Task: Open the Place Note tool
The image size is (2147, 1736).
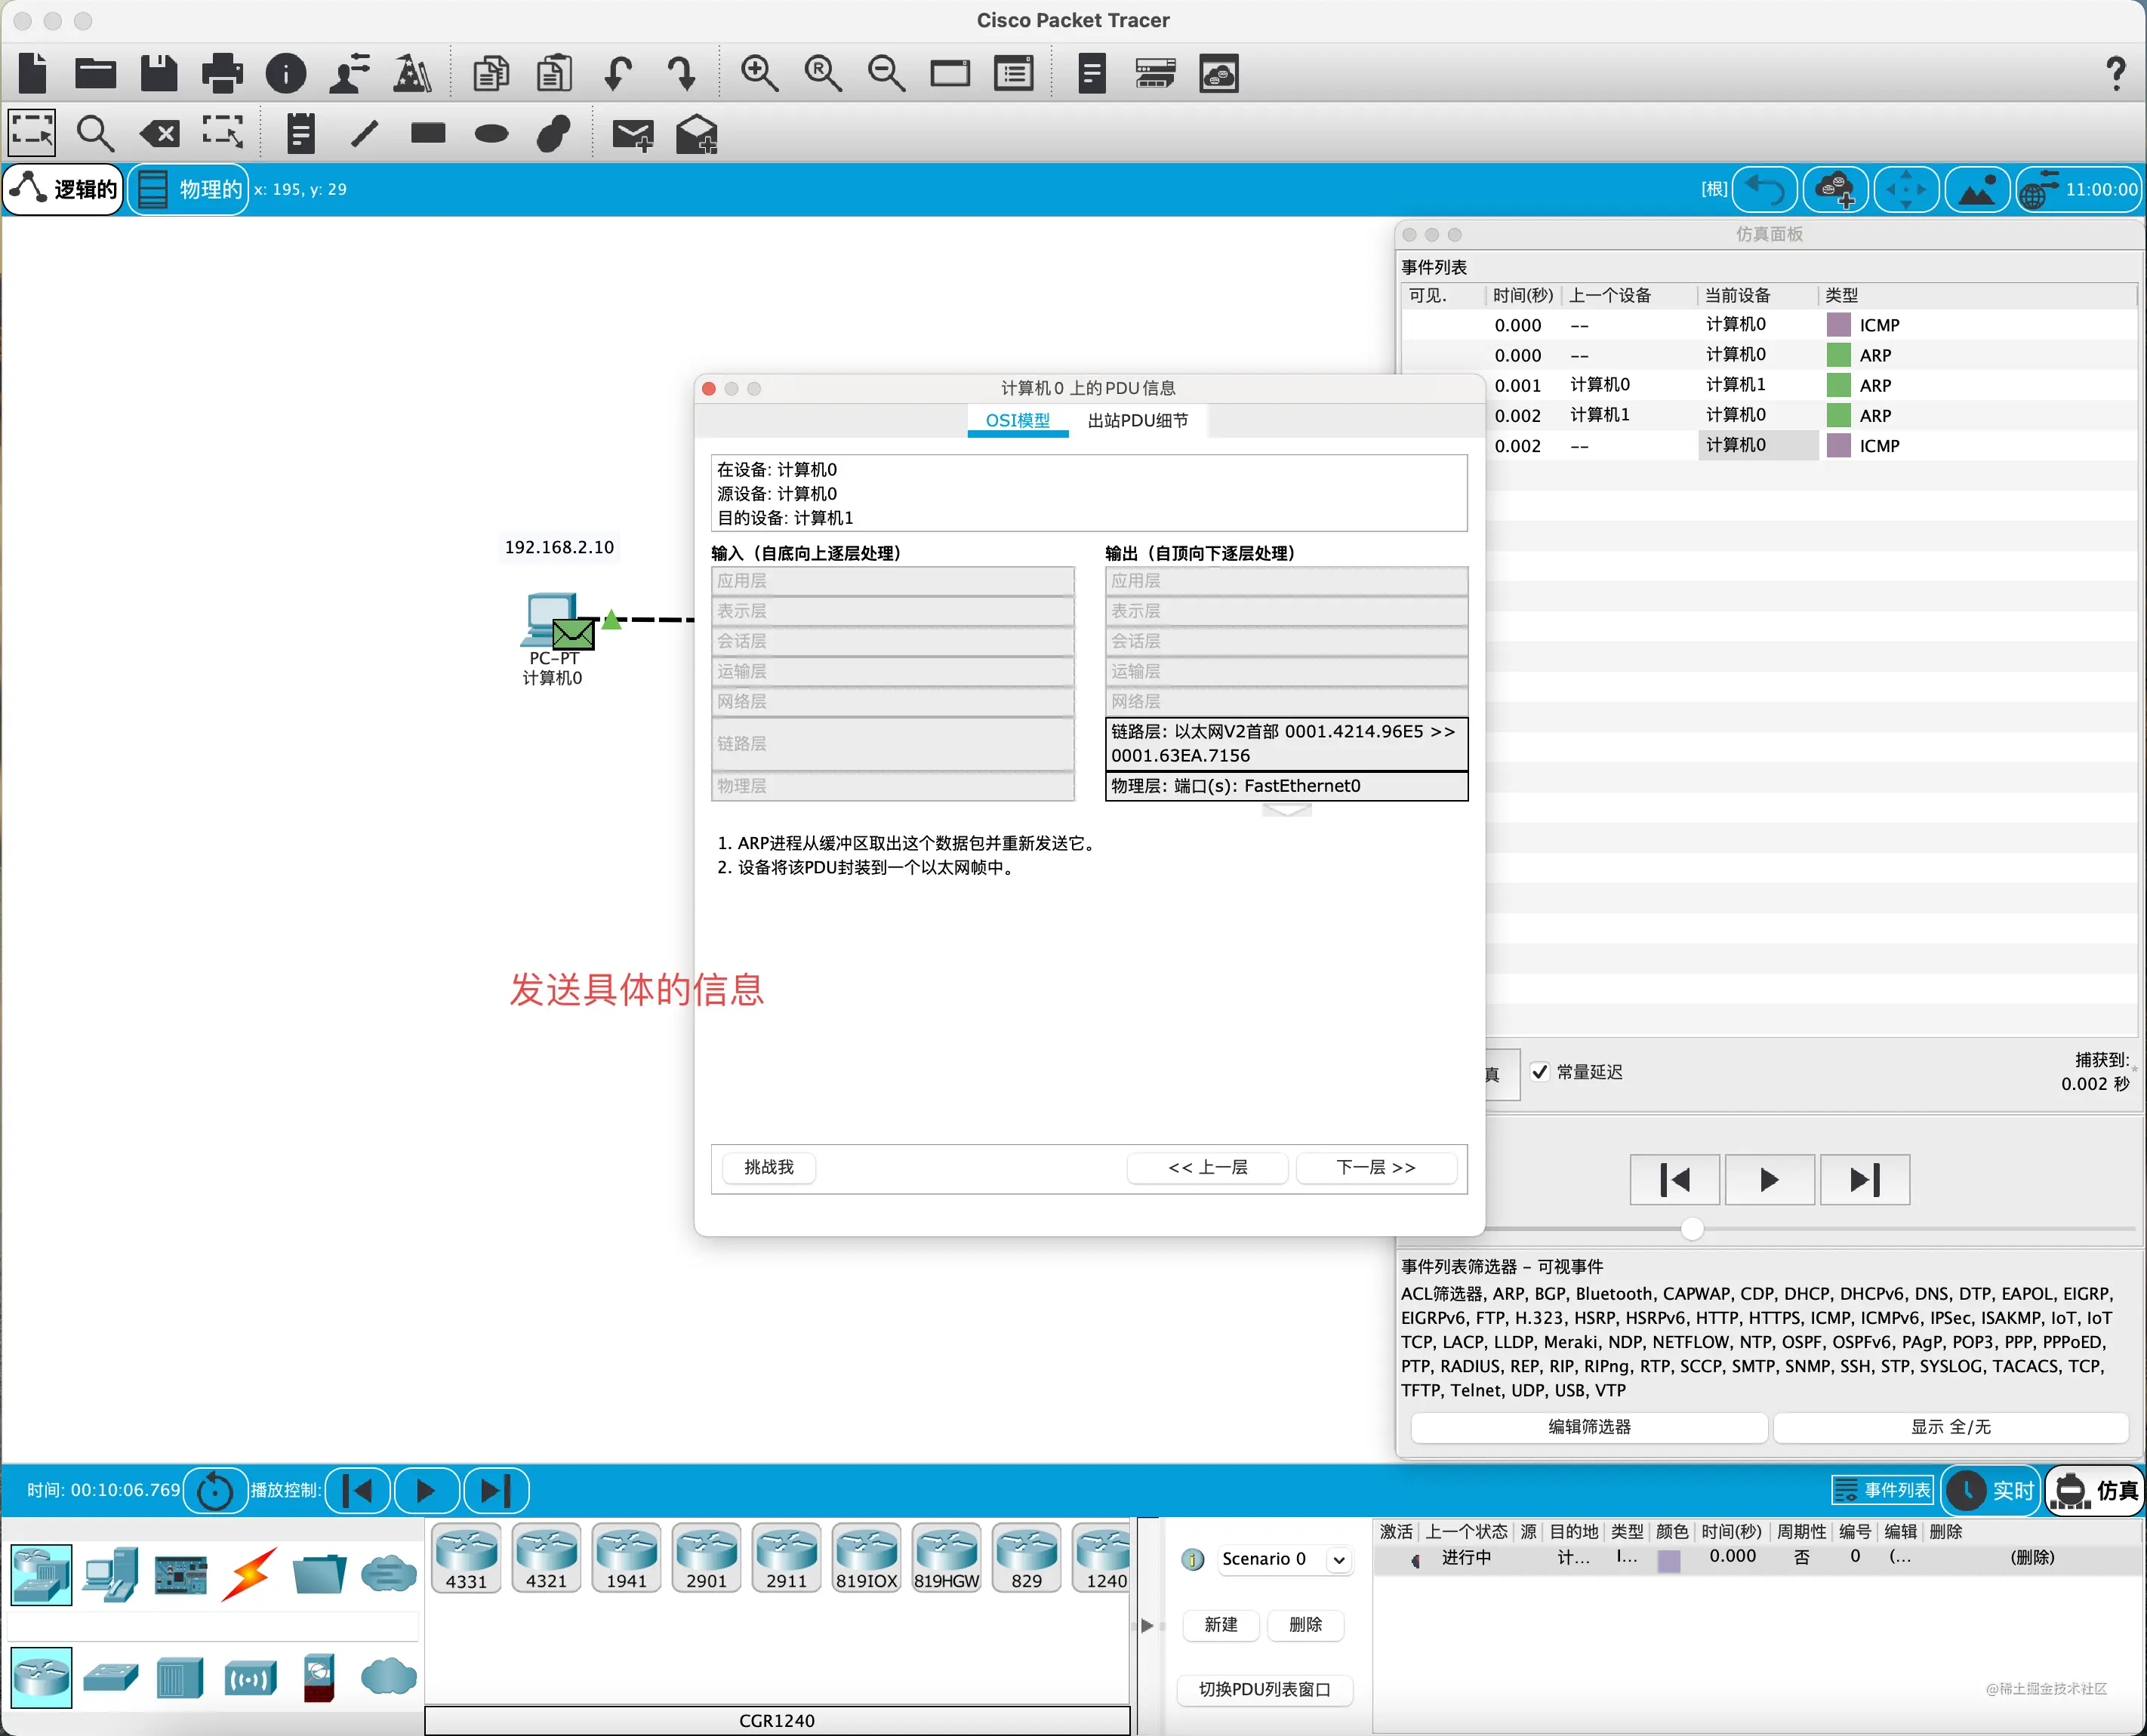Action: 300,133
